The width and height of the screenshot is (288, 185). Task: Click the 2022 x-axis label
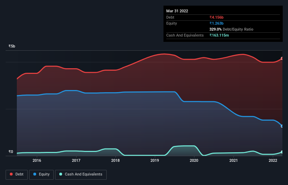pyautogui.click(x=273, y=160)
